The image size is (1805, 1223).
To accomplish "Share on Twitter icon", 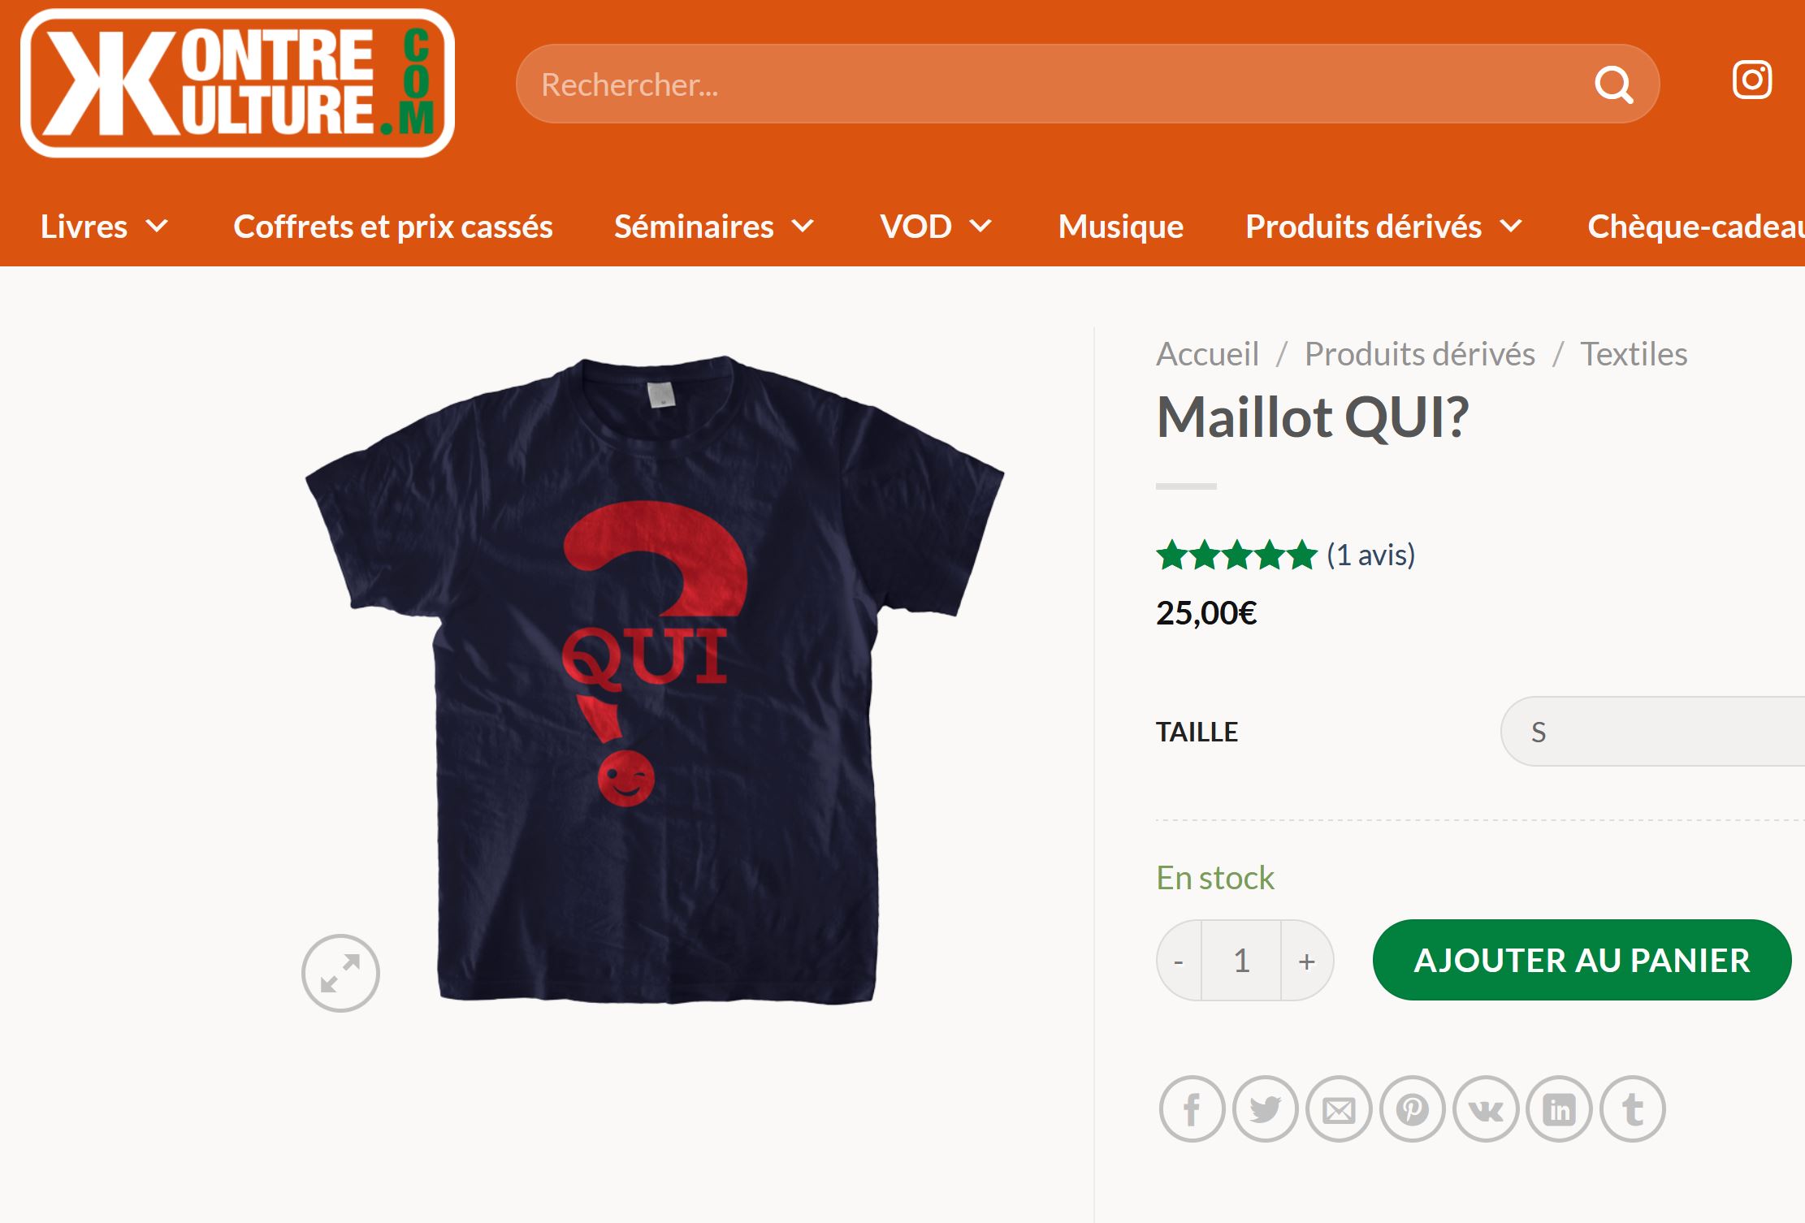I will pos(1265,1109).
